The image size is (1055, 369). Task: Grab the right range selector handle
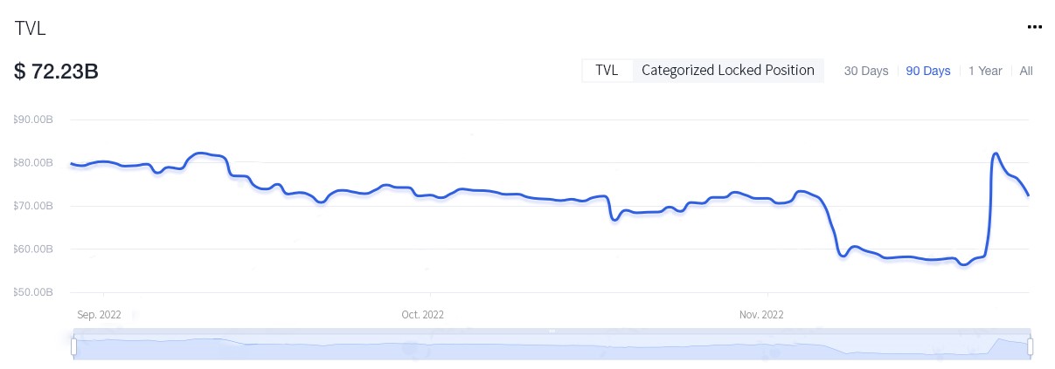[x=1031, y=347]
